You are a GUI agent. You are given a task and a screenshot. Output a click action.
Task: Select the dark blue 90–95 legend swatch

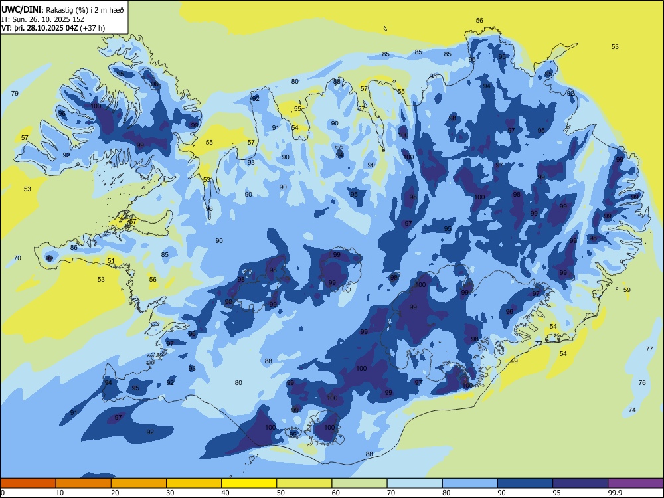[x=525, y=483]
